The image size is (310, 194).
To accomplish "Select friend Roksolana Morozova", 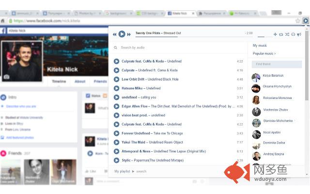I will coord(278,98).
